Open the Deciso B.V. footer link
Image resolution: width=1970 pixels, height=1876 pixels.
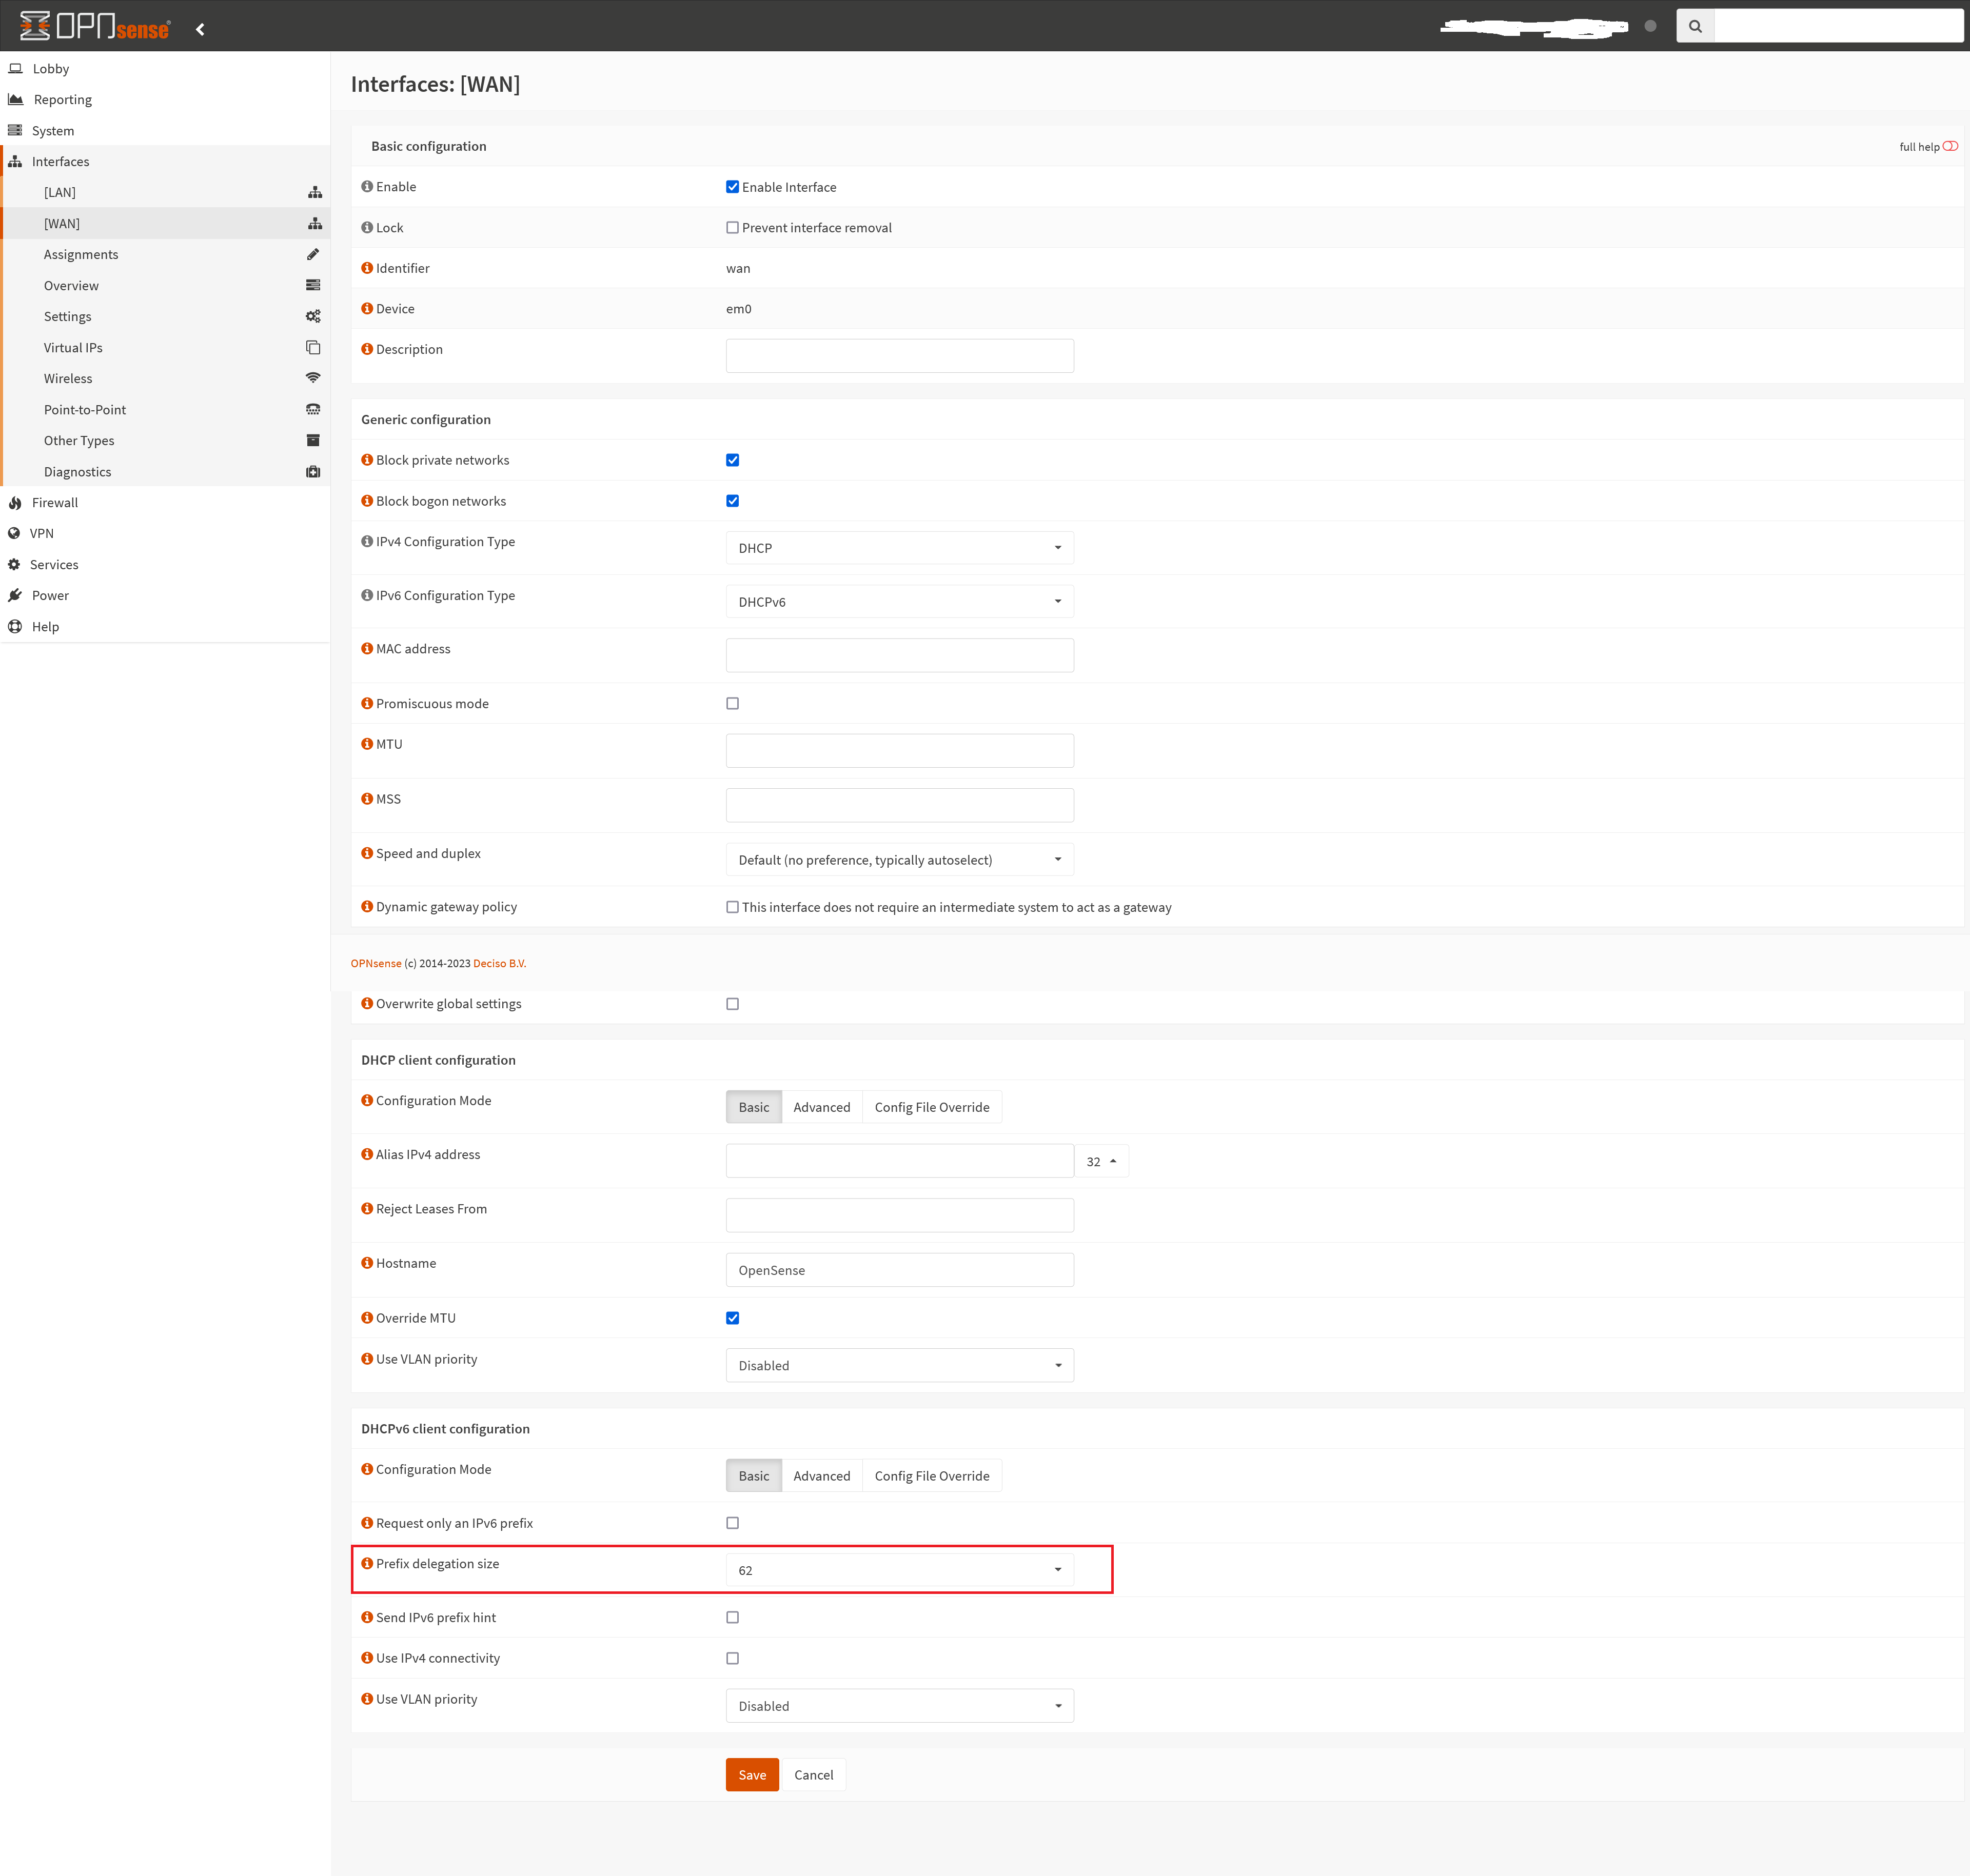click(499, 963)
